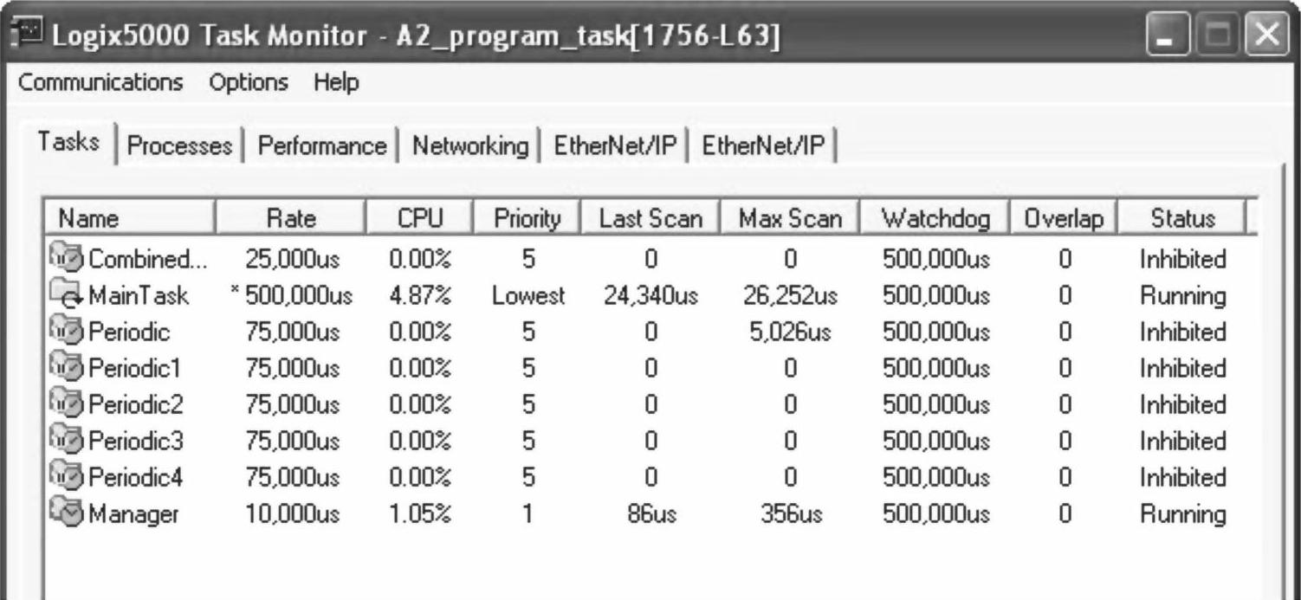The height and width of the screenshot is (600, 1301).
Task: Sort tasks by the CPU column header
Action: [x=419, y=219]
